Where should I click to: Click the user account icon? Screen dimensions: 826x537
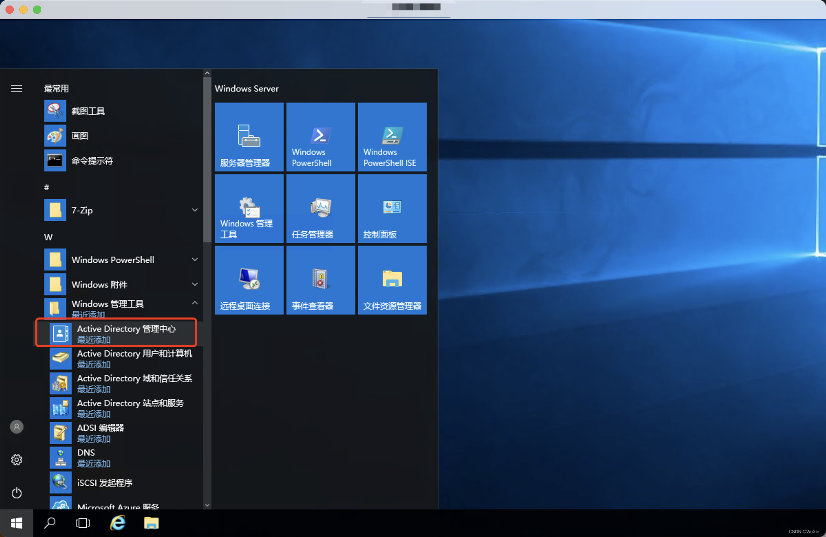(x=16, y=427)
